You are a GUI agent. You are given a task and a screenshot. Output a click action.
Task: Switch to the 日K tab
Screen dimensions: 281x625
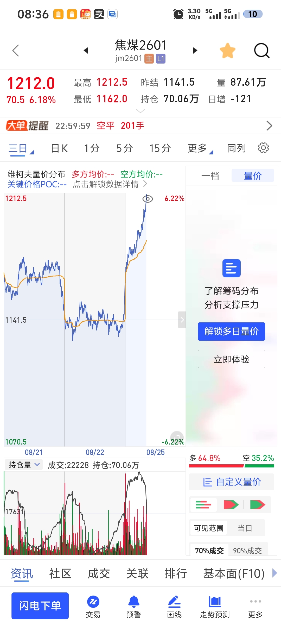(x=59, y=148)
